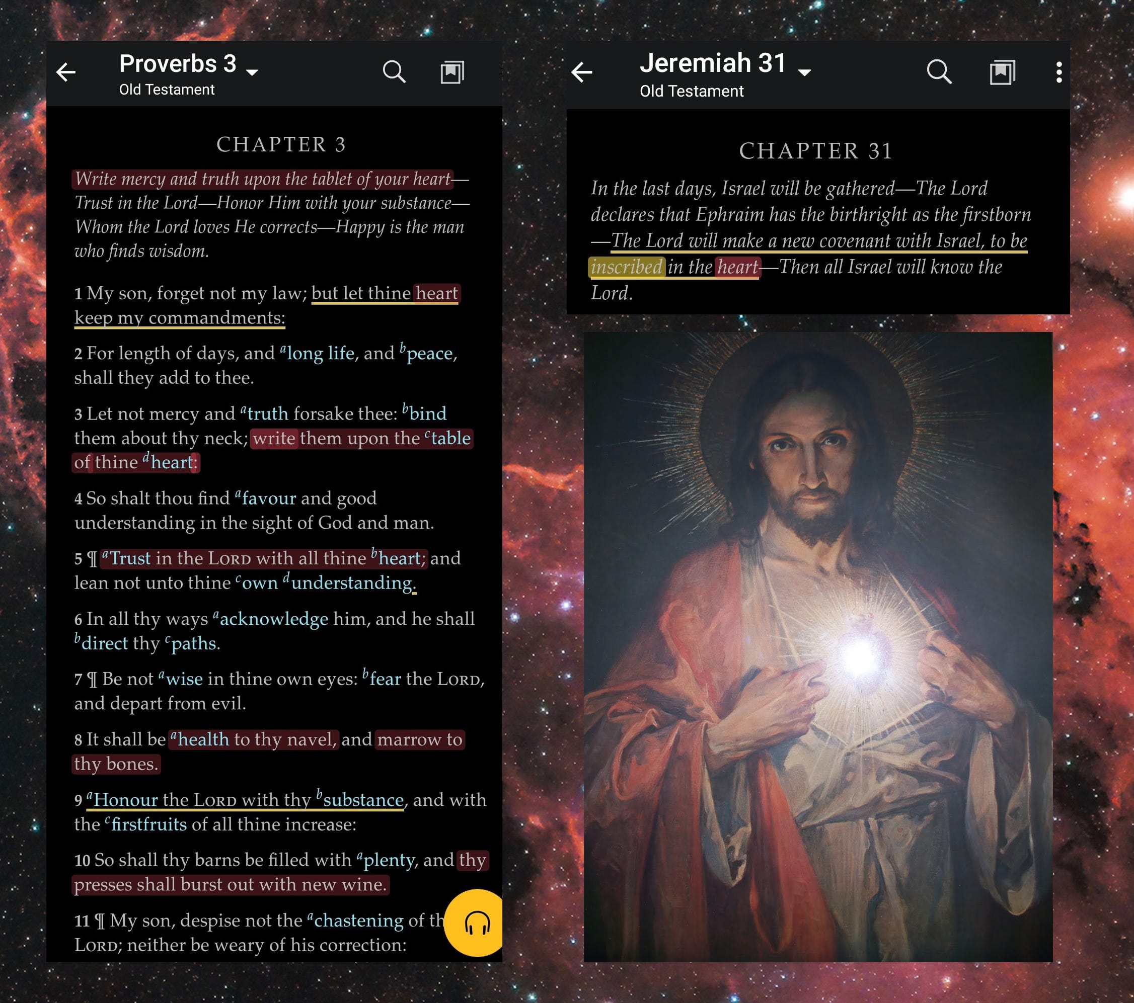Go back from the Proverbs 3 screen

click(x=65, y=72)
